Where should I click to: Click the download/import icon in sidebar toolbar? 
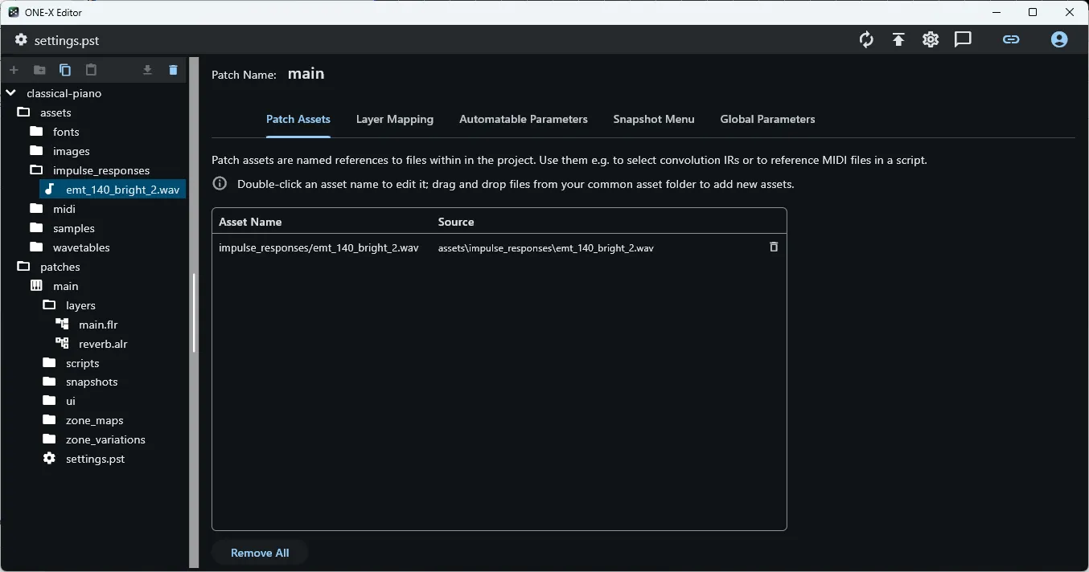pyautogui.click(x=147, y=70)
